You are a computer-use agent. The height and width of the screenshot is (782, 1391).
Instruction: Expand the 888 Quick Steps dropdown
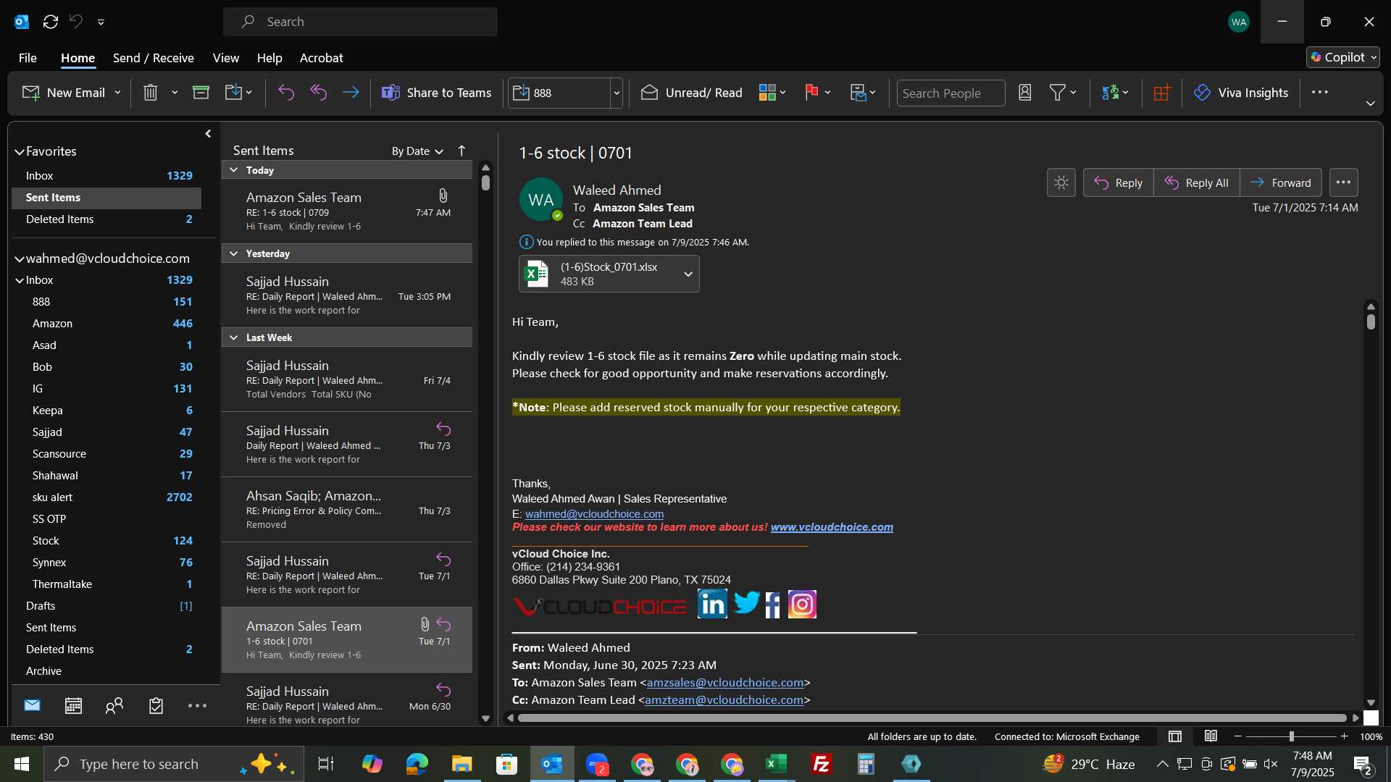pyautogui.click(x=617, y=93)
